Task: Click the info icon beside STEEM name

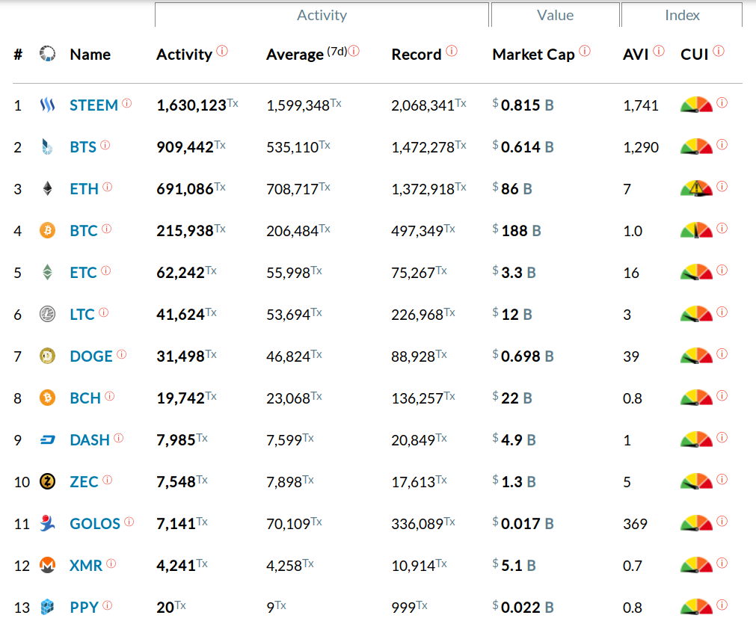Action: (127, 103)
